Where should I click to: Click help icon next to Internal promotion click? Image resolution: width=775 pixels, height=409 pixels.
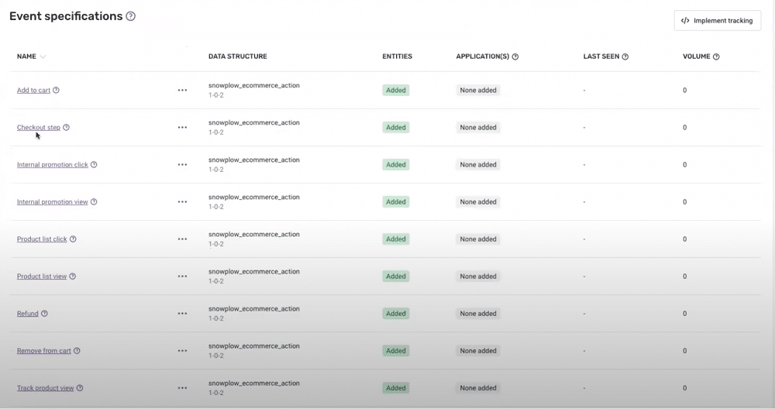(x=94, y=164)
